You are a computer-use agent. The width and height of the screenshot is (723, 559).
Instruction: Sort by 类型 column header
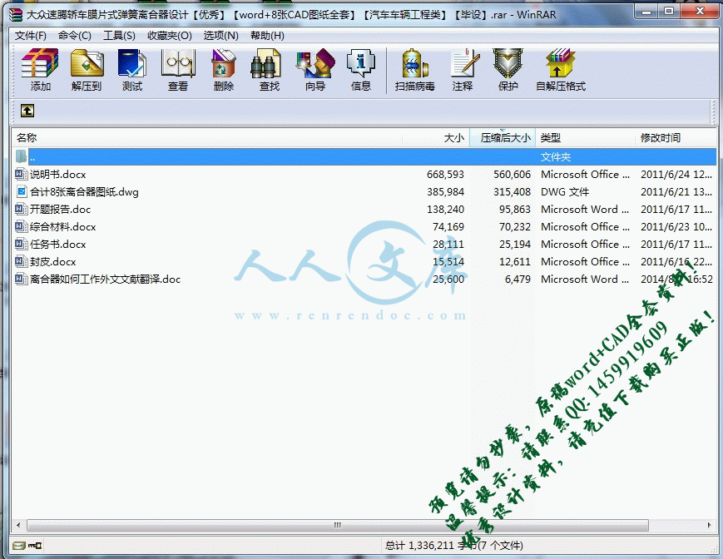coord(586,138)
